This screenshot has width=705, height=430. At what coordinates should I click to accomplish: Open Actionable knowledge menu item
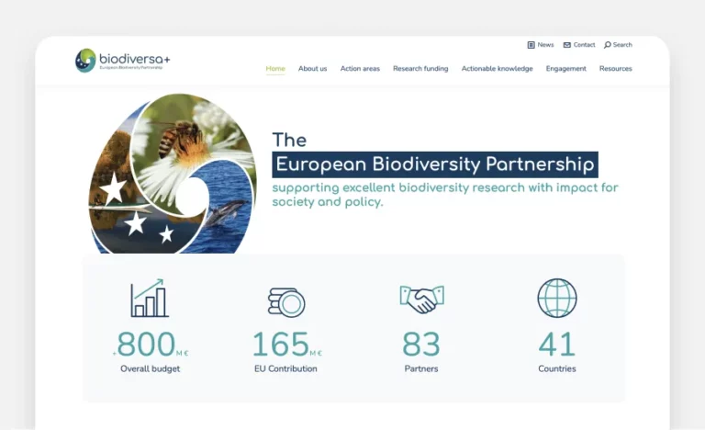[497, 69]
